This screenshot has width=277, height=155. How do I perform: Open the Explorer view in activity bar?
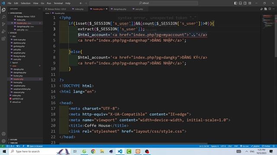[3, 10]
